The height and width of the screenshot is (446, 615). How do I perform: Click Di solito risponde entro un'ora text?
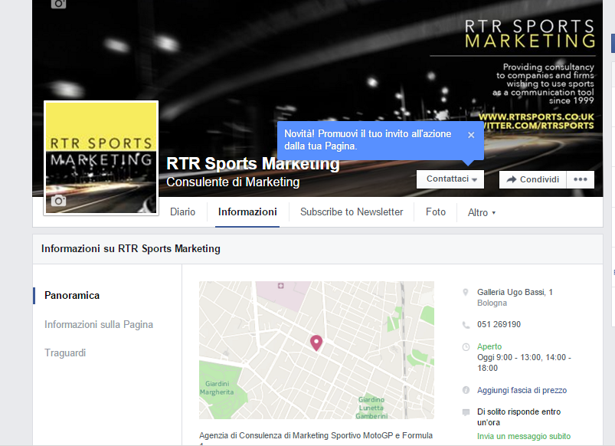click(518, 417)
